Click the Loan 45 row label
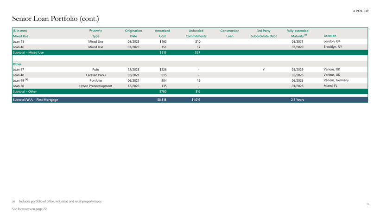Image resolution: width=380 pixels, height=214 pixels. click(19, 41)
